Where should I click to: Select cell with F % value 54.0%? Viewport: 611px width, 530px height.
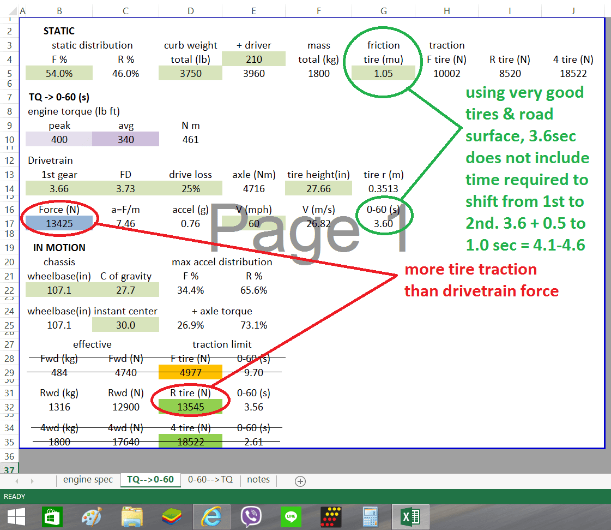pyautogui.click(x=59, y=73)
